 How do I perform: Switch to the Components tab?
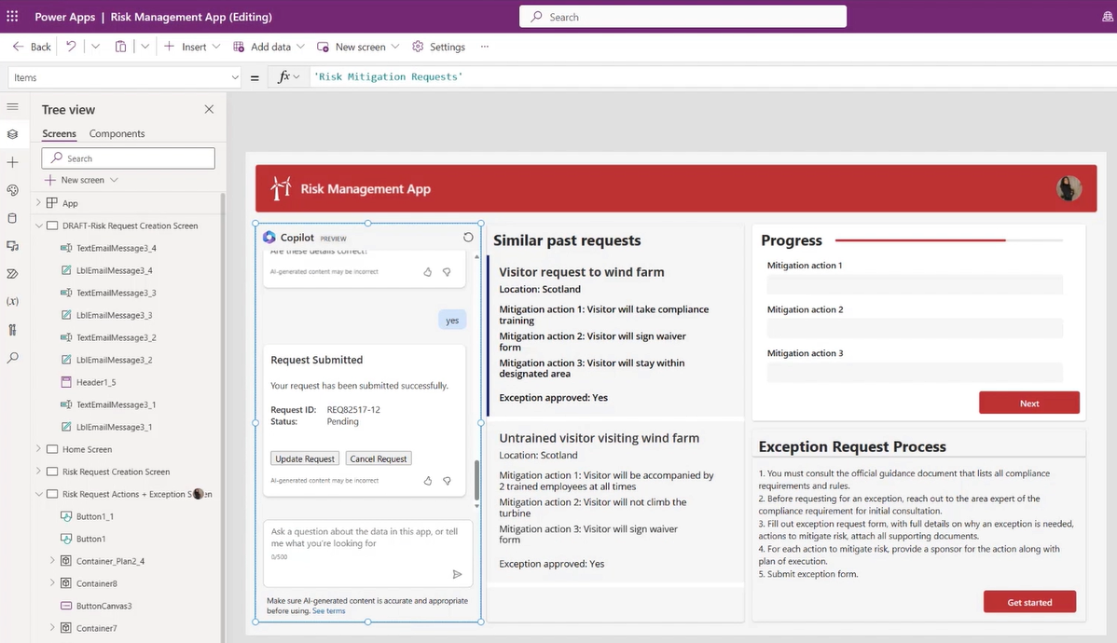117,133
